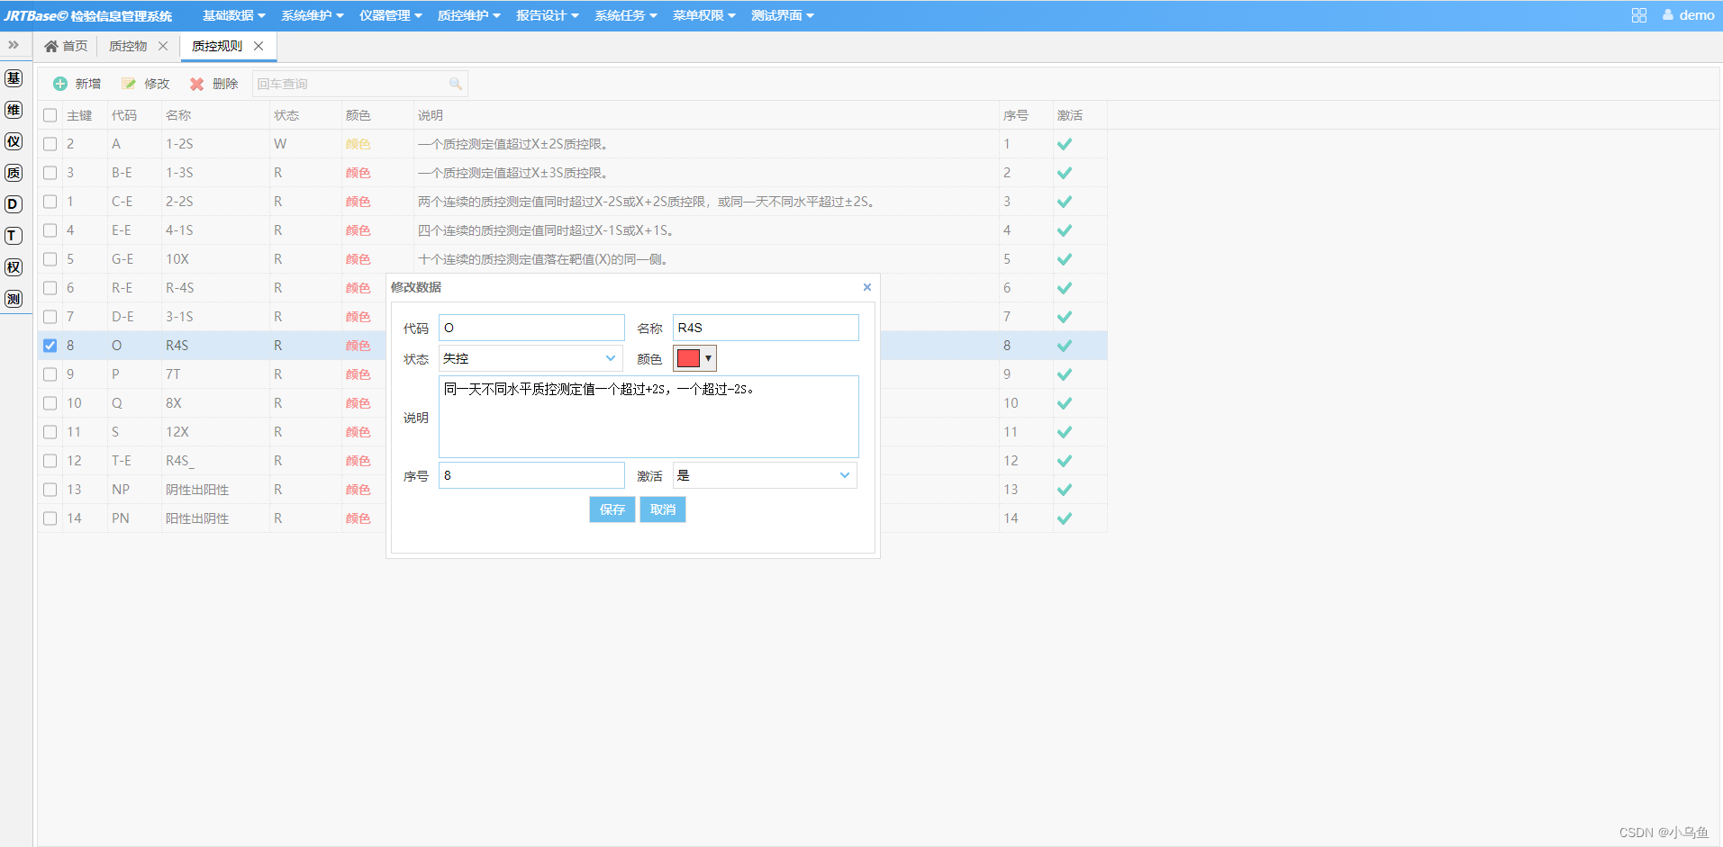Screen dimensions: 1723x847
Task: Open the 权 sidebar icon
Action: [x=14, y=267]
